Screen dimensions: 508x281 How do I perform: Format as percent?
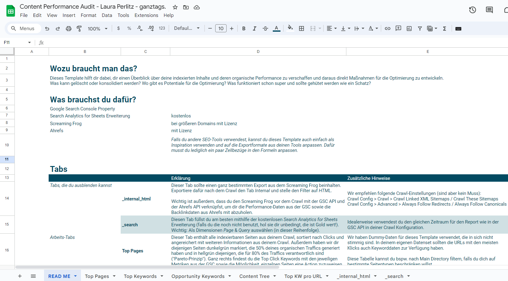point(129,28)
